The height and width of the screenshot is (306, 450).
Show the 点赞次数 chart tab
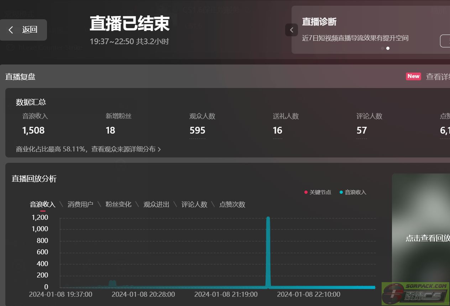232,204
